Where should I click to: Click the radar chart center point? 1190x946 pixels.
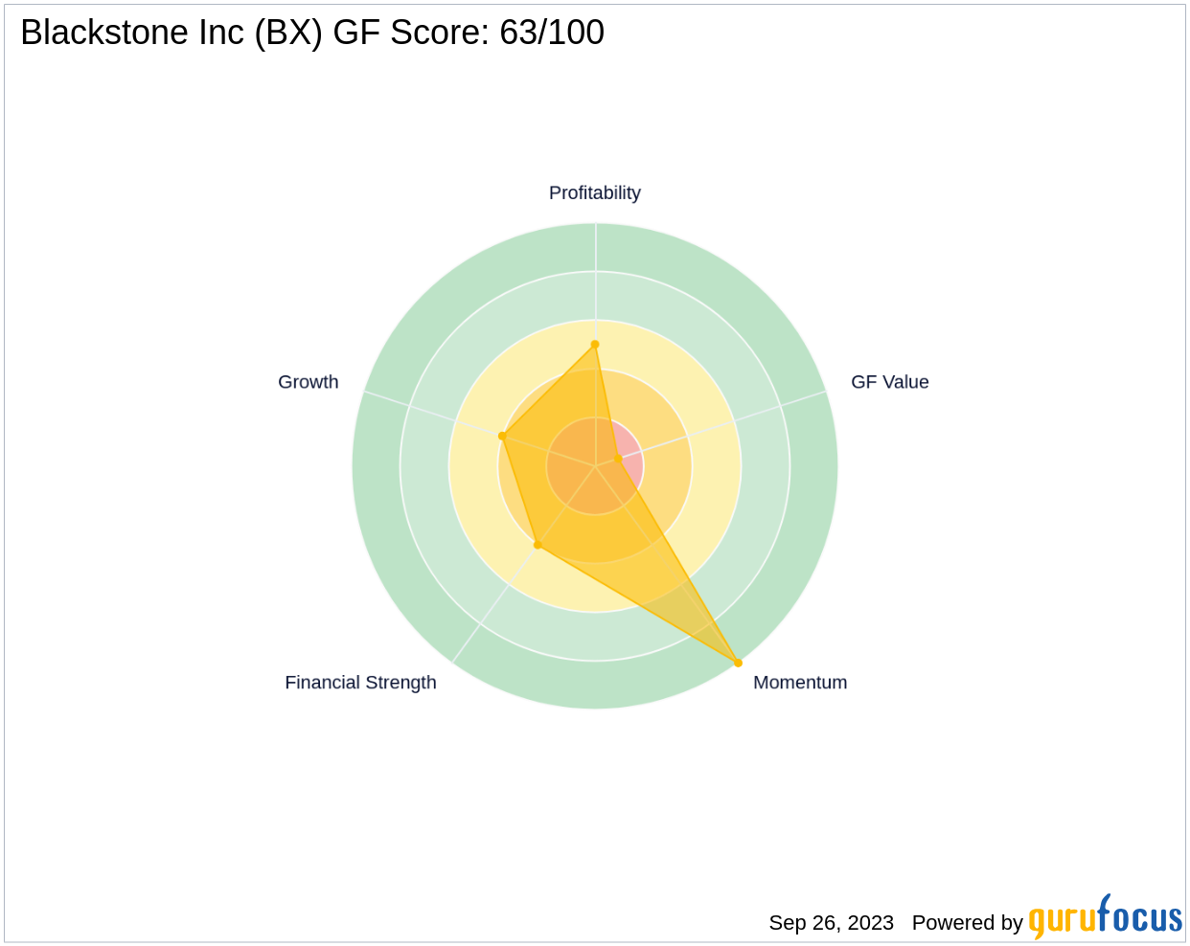pyautogui.click(x=595, y=466)
